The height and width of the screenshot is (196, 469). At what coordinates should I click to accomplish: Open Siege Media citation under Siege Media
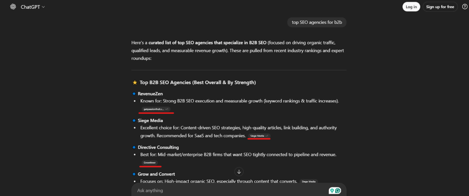[259, 136]
